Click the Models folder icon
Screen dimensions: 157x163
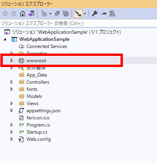coord(21,96)
